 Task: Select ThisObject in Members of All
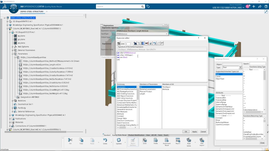pos(166,87)
